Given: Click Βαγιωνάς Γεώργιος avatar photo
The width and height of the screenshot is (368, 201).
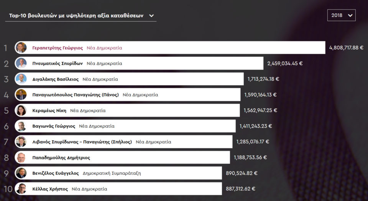Looking at the screenshot, I should coord(21,126).
